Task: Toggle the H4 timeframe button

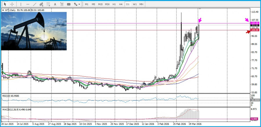Action: [121, 4]
